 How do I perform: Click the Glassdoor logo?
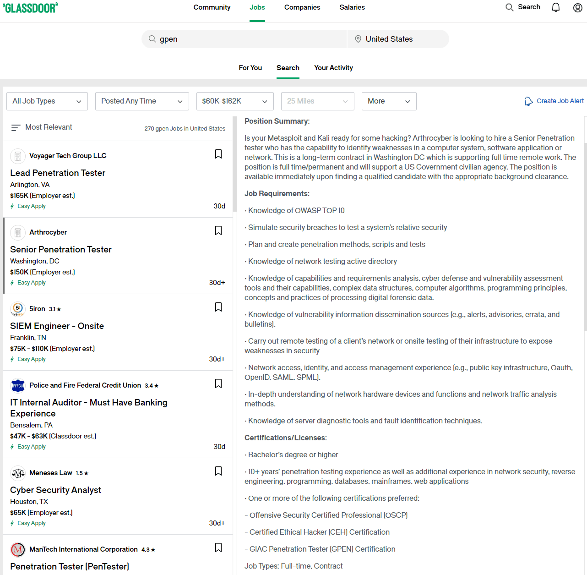pyautogui.click(x=30, y=7)
